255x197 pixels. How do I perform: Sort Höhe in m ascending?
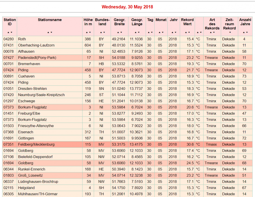87,32
